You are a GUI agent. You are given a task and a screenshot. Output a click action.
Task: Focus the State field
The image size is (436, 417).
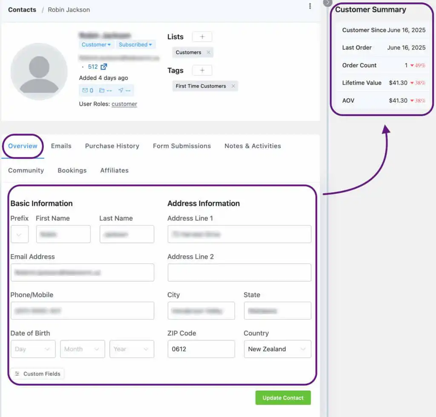click(x=278, y=311)
